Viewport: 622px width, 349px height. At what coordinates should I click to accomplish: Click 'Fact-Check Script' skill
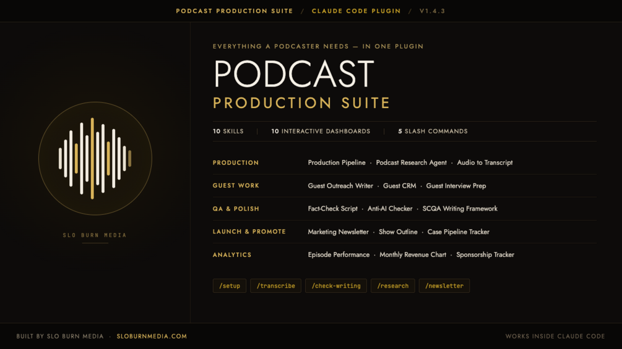coord(333,209)
